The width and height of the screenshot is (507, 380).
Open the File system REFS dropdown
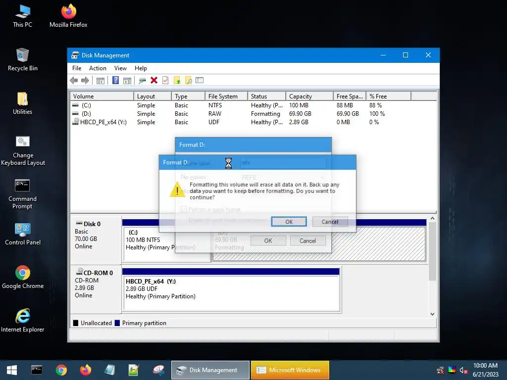pos(284,178)
